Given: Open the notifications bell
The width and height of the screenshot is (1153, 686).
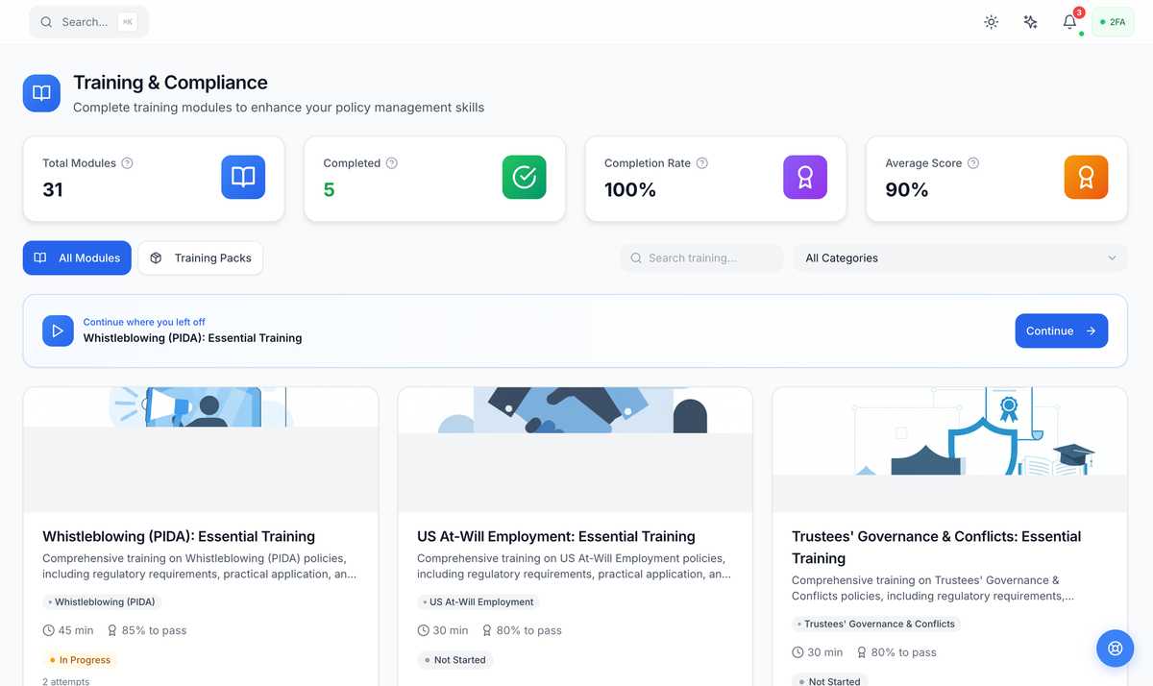Looking at the screenshot, I should (1068, 21).
